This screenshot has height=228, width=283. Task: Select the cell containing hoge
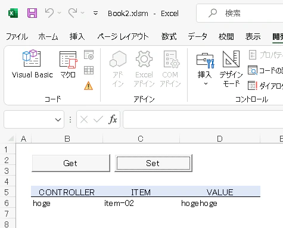(x=67, y=202)
